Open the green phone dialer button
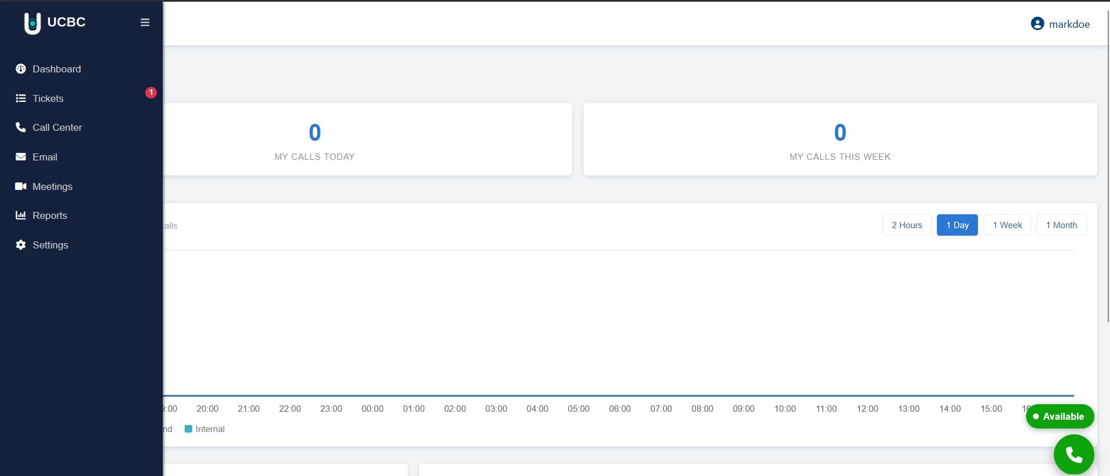The image size is (1110, 476). (1074, 455)
